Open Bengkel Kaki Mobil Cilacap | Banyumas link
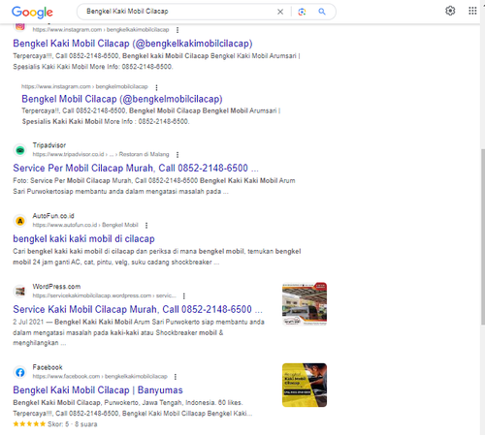 98,390
